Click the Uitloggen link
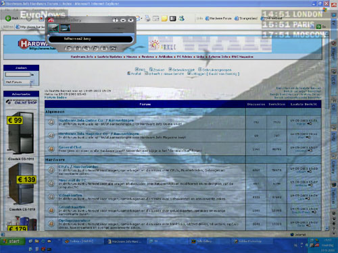This screenshot has height=253, width=338. pyautogui.click(x=213, y=74)
